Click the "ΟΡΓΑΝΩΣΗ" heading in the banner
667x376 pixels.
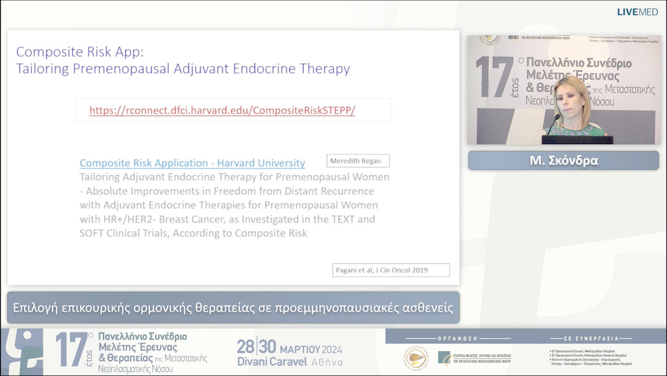pyautogui.click(x=458, y=338)
